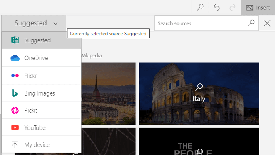This screenshot has width=275, height=155.
Task: Choose Flickr as the source
Action: [x=42, y=76]
